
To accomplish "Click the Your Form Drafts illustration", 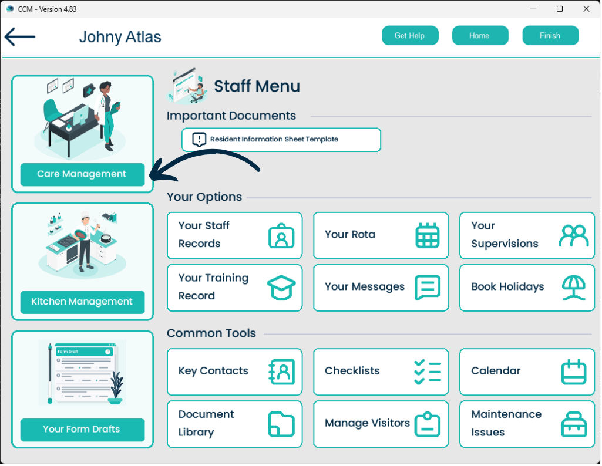I will (82, 373).
